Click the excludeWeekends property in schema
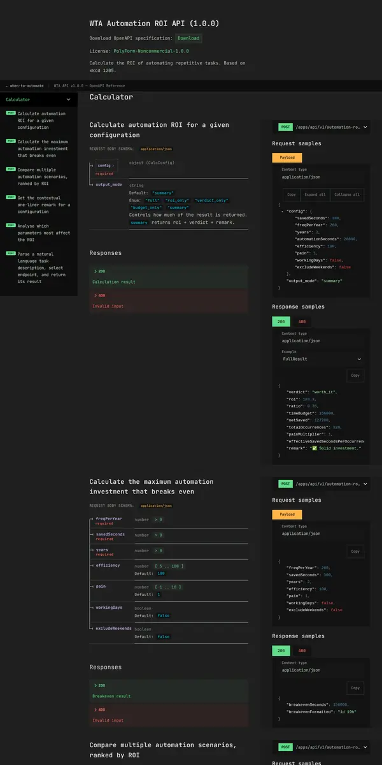 [113, 629]
